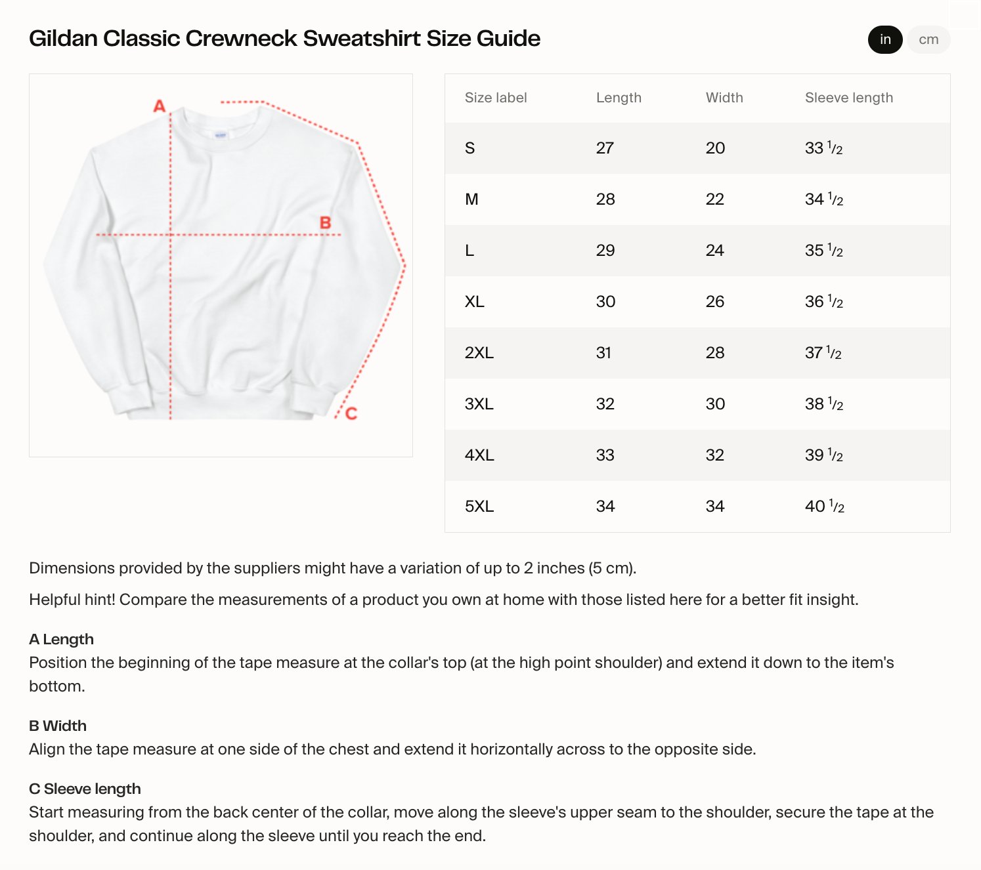Click the size guide page title
Image resolution: width=981 pixels, height=870 pixels.
285,38
